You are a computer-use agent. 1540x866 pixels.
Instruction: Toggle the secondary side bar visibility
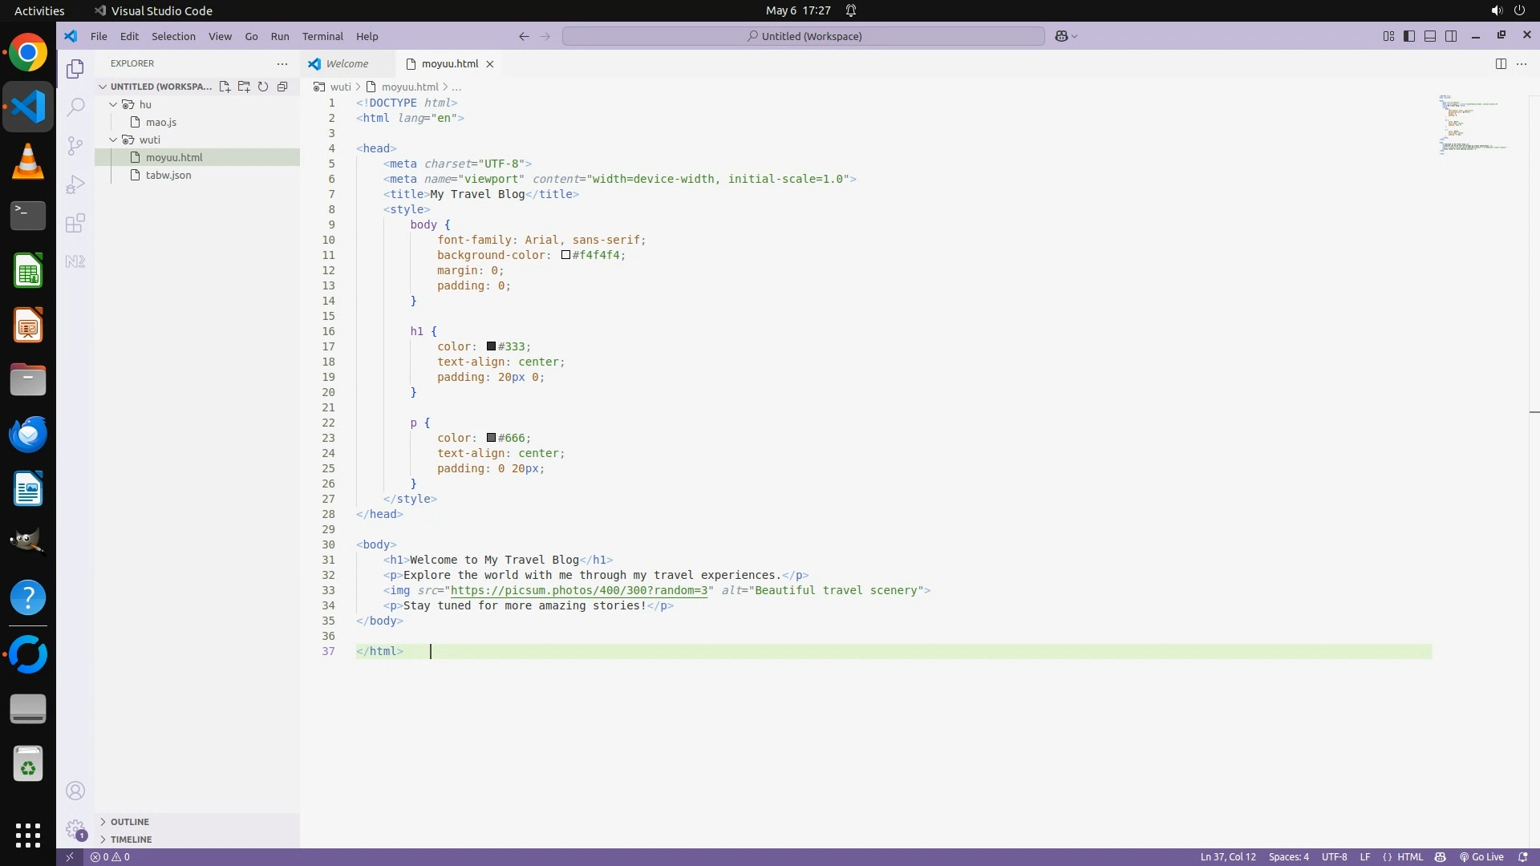[1451, 36]
